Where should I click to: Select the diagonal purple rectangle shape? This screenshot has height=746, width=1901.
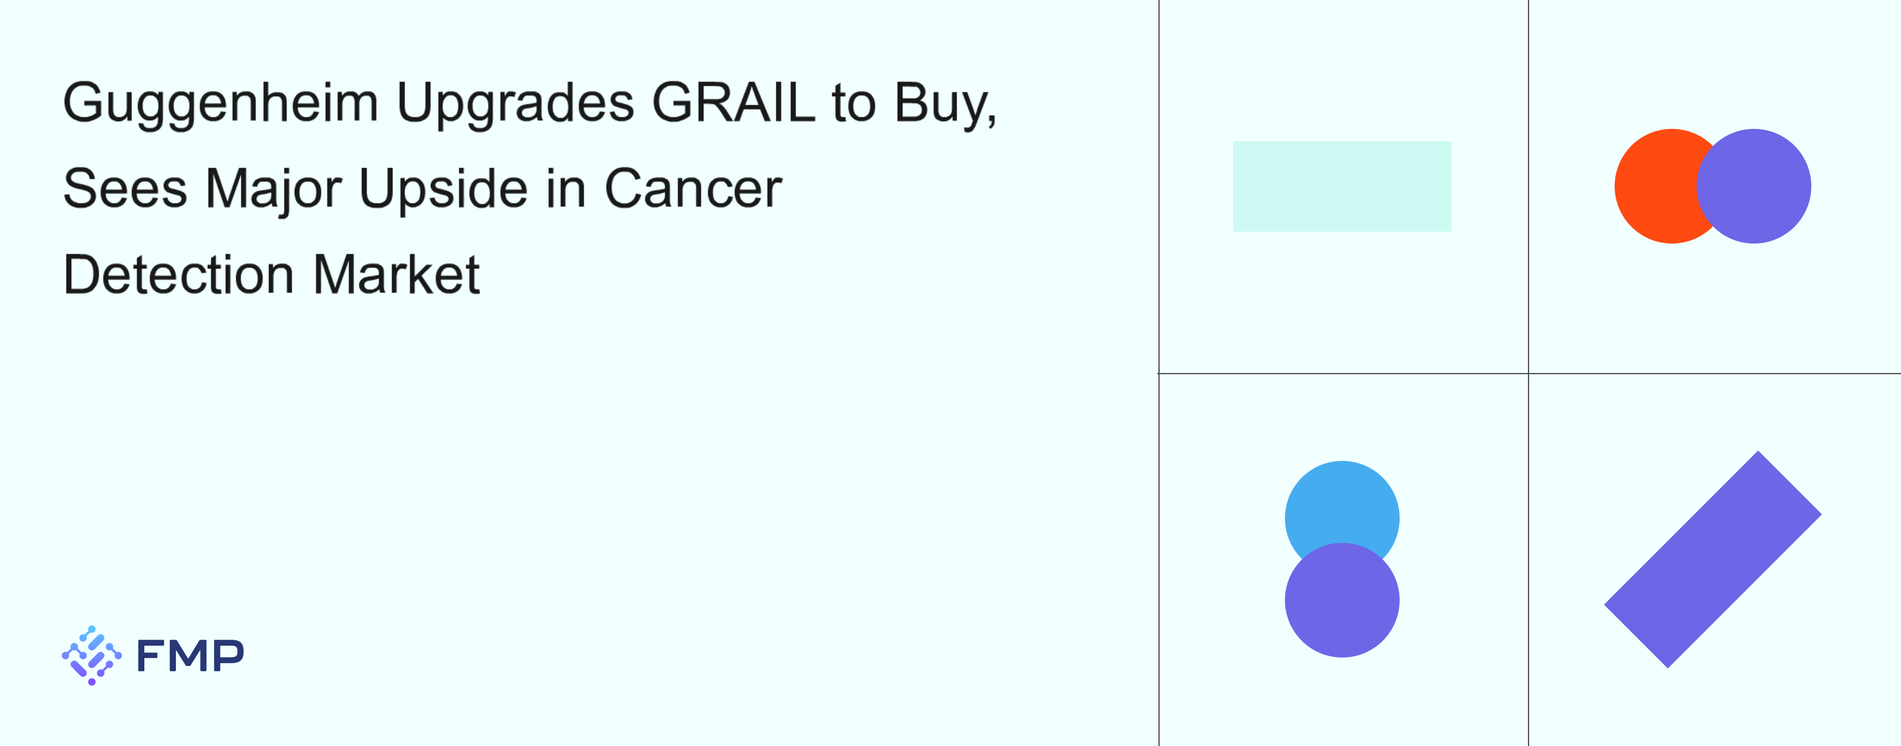(x=1712, y=559)
